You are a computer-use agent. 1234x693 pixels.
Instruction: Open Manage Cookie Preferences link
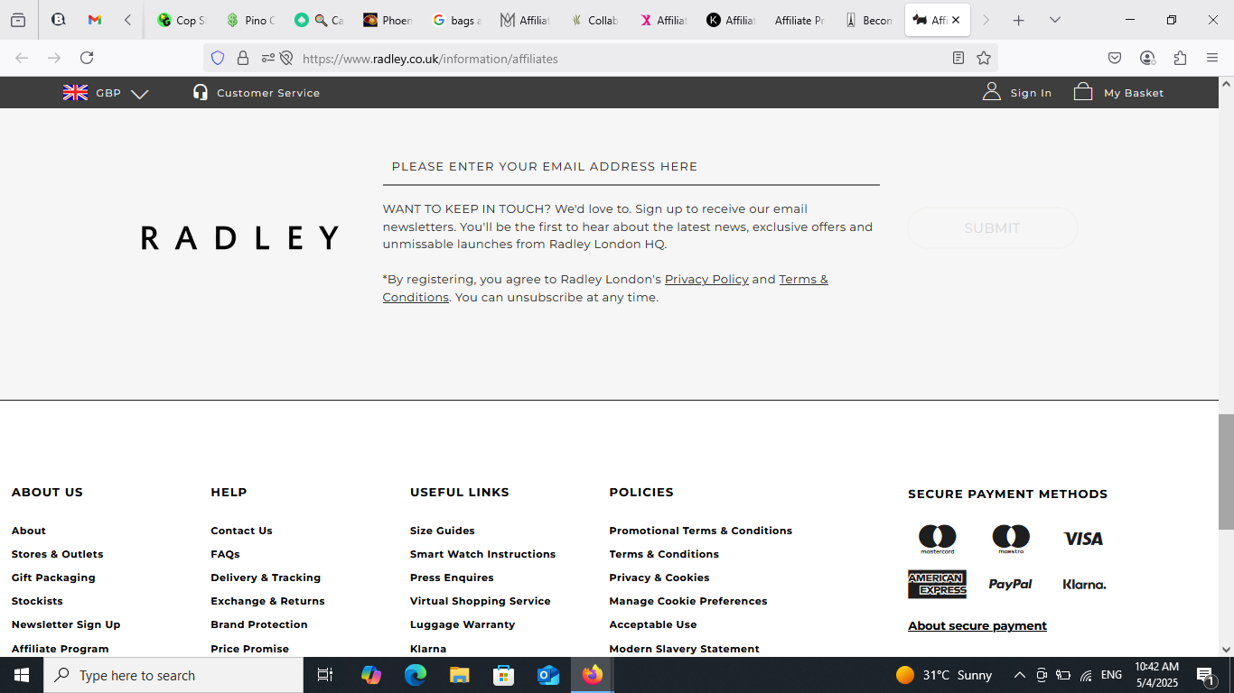click(x=688, y=601)
